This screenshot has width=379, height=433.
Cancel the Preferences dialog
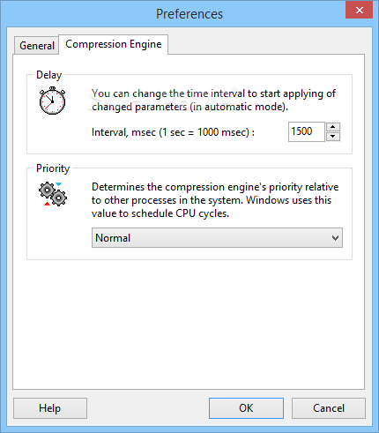pyautogui.click(x=329, y=408)
